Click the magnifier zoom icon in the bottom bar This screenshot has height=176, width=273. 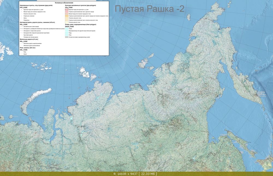pos(115,174)
